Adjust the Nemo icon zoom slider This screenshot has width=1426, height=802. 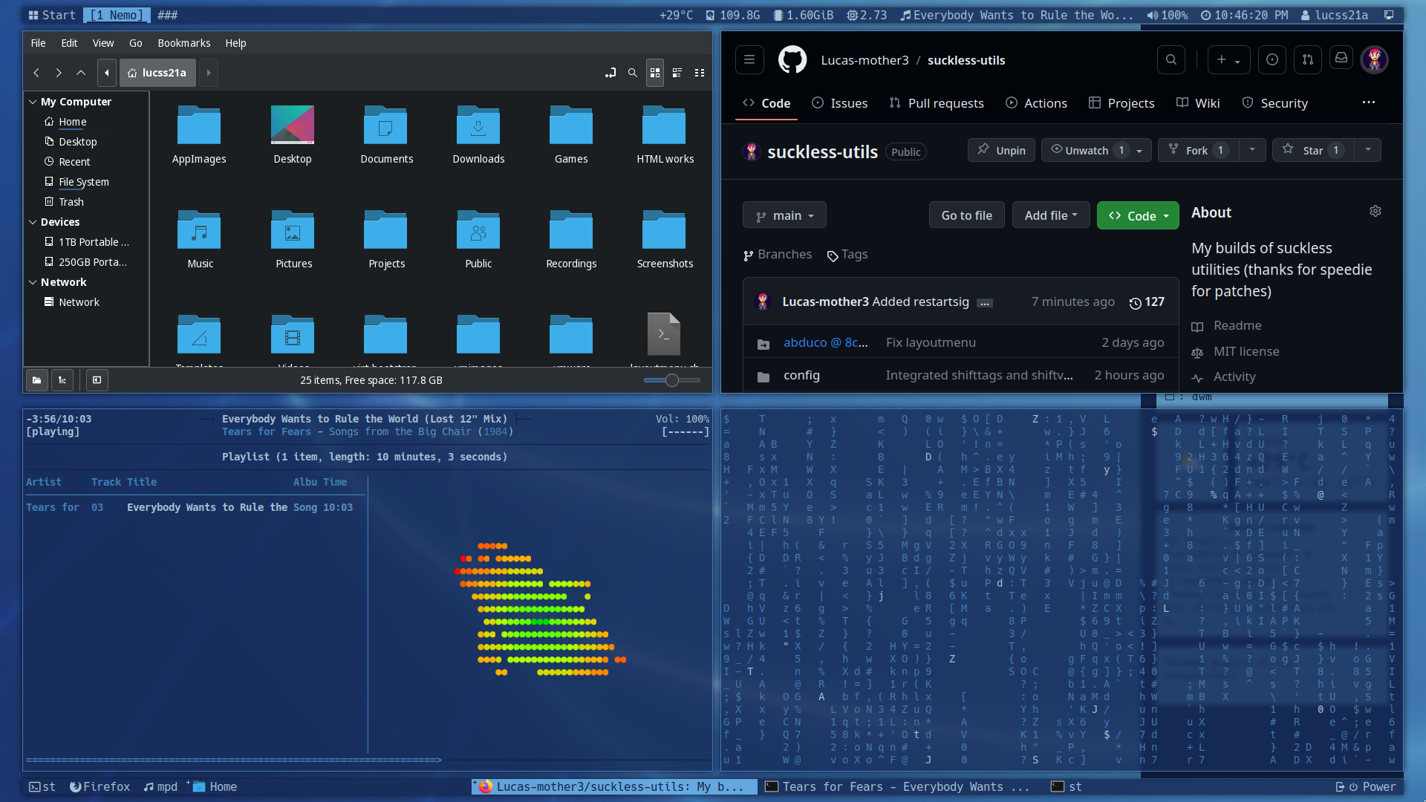pos(672,380)
